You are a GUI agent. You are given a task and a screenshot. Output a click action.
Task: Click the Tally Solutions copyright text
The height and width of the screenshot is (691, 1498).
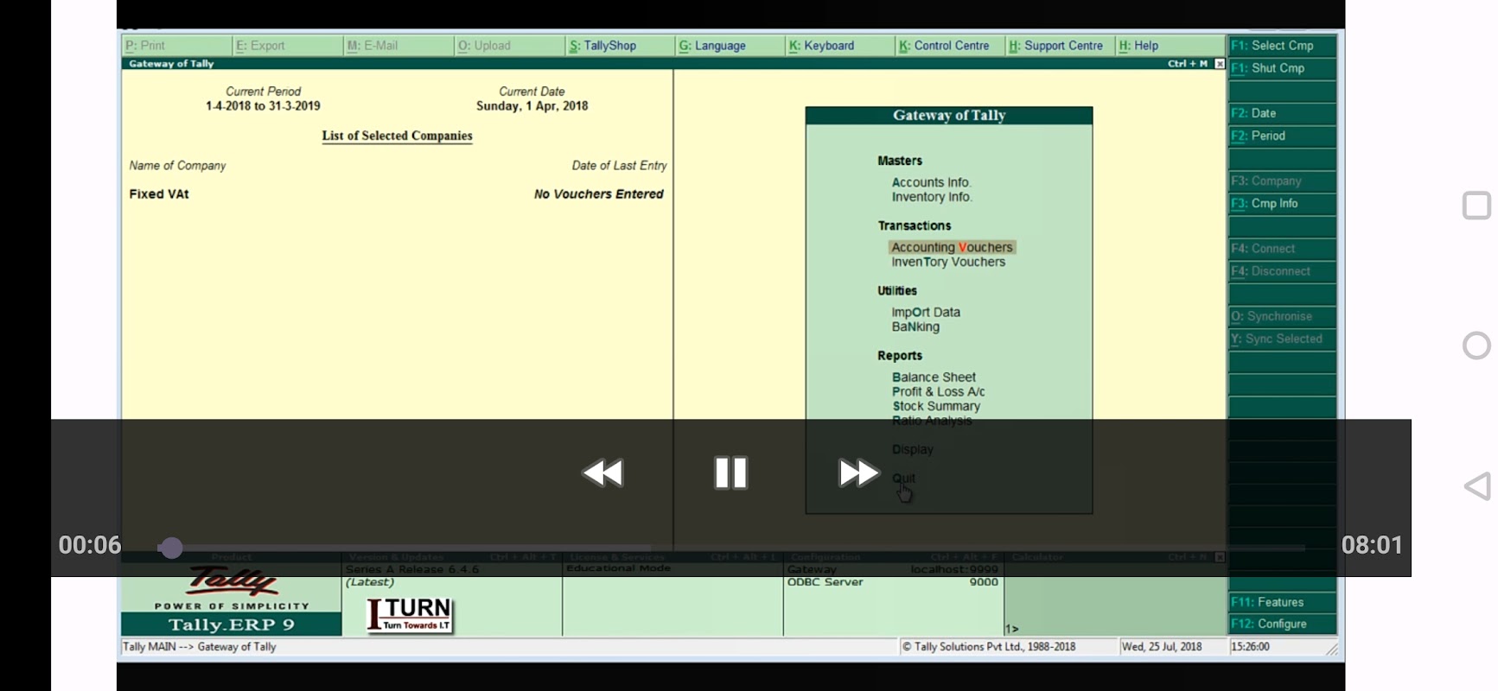(x=989, y=647)
